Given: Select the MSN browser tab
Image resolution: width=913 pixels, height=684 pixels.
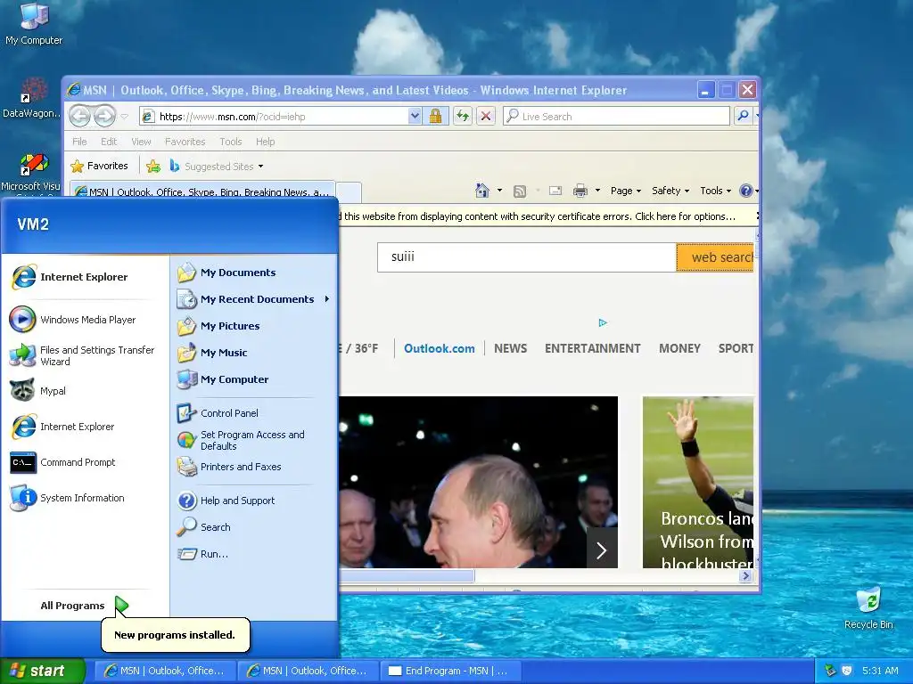Looking at the screenshot, I should tap(202, 191).
